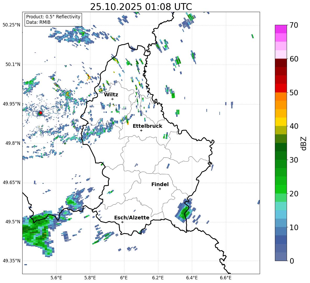Click the colorbar tick label 70
Viewport: 310px width, 283px height.
[x=294, y=25]
